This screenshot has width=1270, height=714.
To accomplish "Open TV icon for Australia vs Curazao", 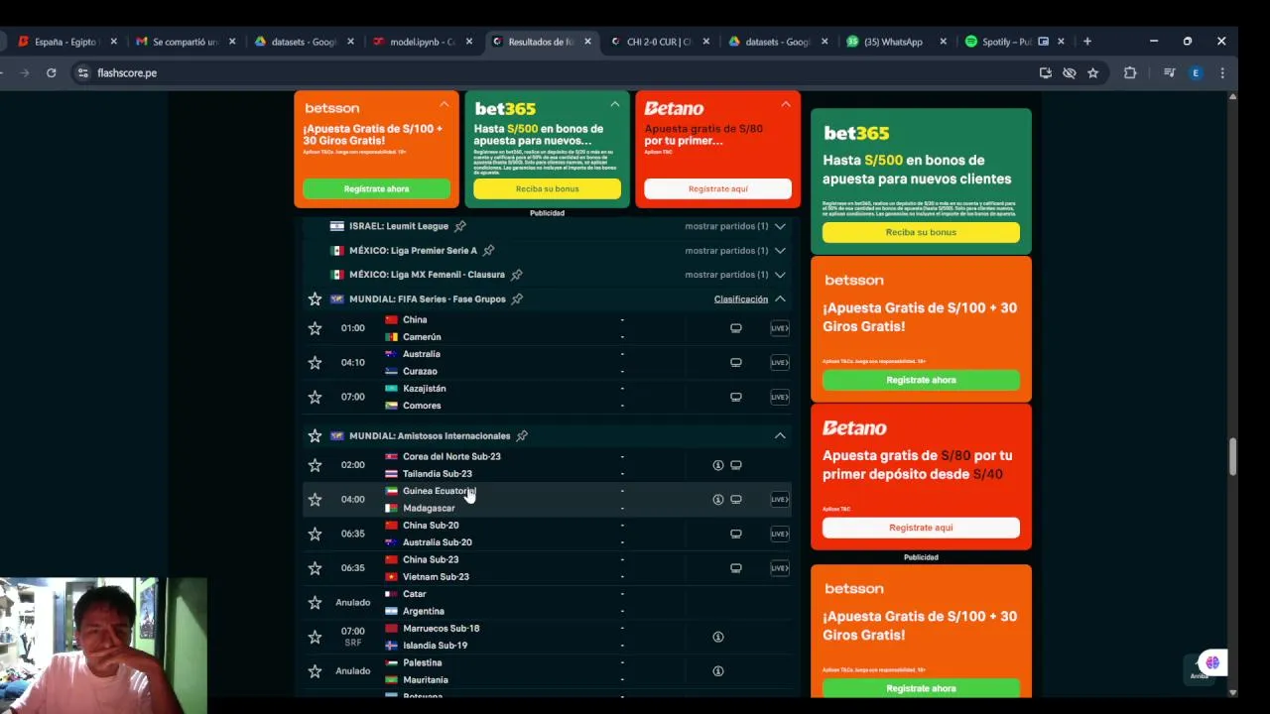I will click(736, 363).
